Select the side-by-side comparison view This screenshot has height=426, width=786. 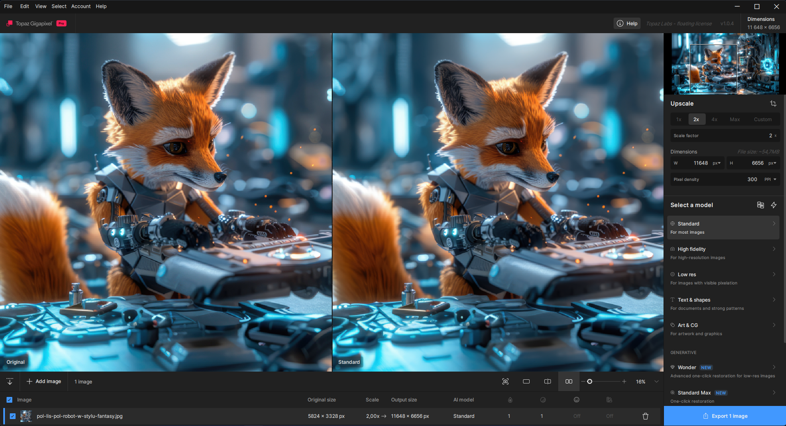pos(569,381)
